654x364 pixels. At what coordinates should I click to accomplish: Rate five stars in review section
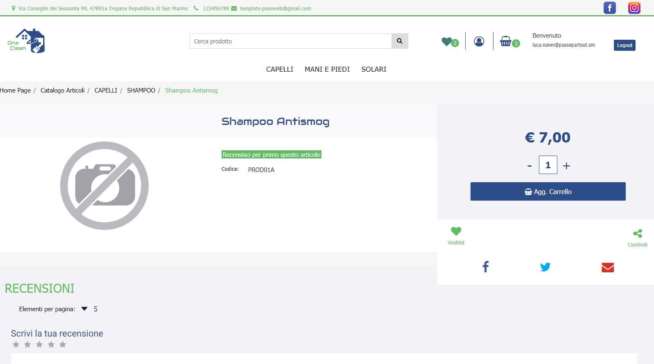63,344
